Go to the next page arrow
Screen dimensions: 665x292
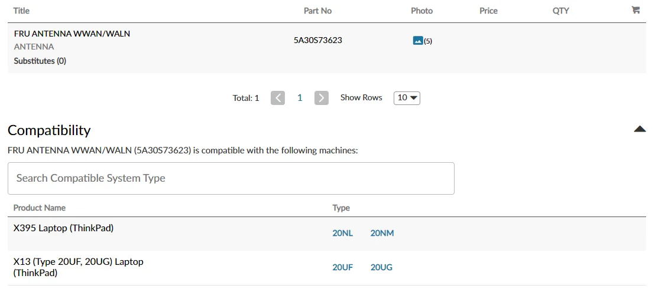point(322,98)
